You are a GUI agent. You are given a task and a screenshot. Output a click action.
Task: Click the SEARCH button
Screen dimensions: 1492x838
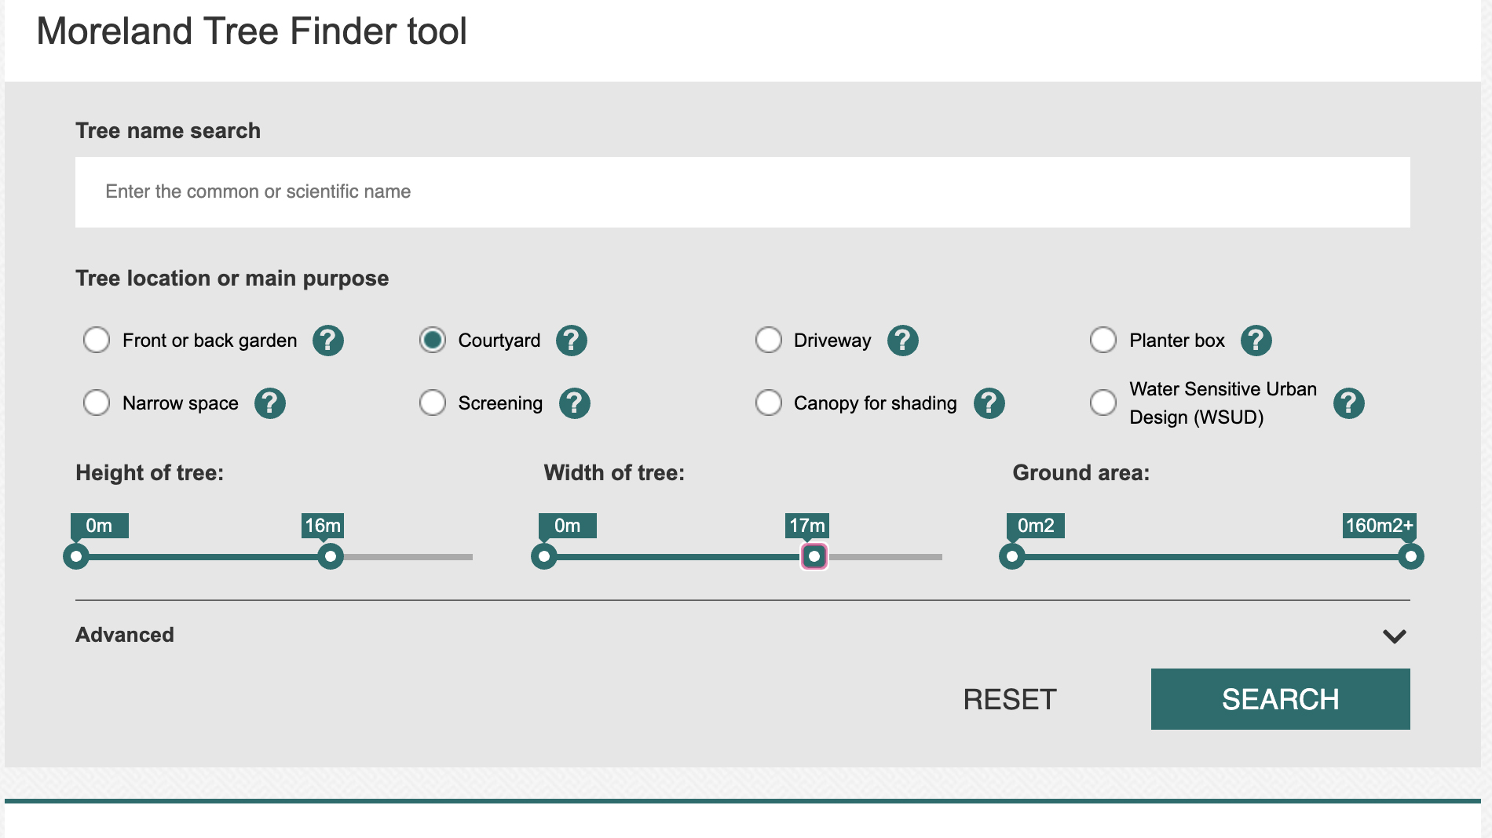click(x=1281, y=699)
